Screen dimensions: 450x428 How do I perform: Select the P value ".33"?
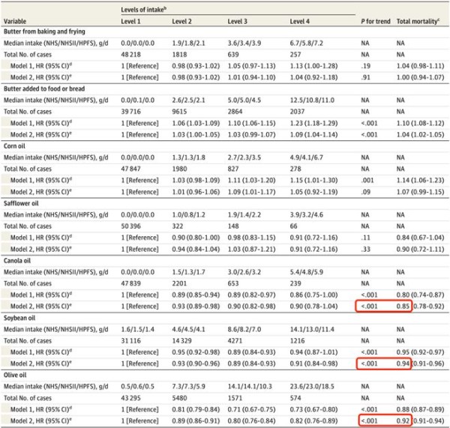click(x=366, y=249)
